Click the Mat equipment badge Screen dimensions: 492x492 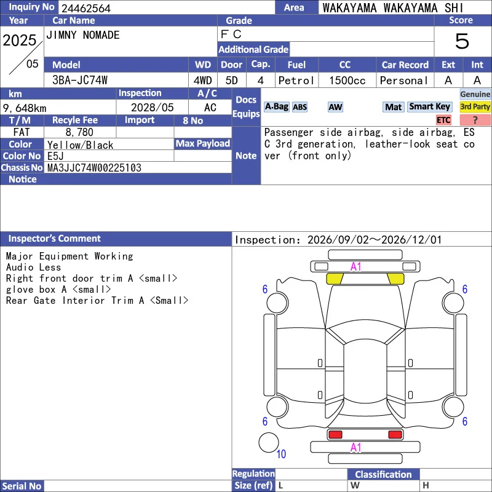(393, 107)
